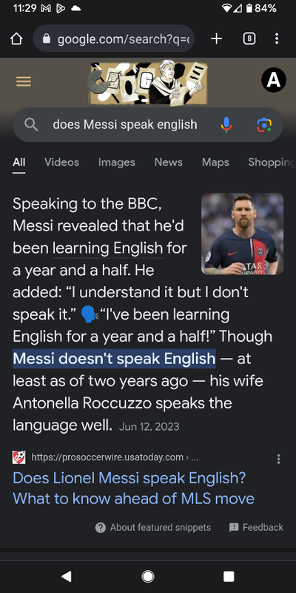The height and width of the screenshot is (593, 296).
Task: Open Google Lens camera search
Action: [x=264, y=125]
